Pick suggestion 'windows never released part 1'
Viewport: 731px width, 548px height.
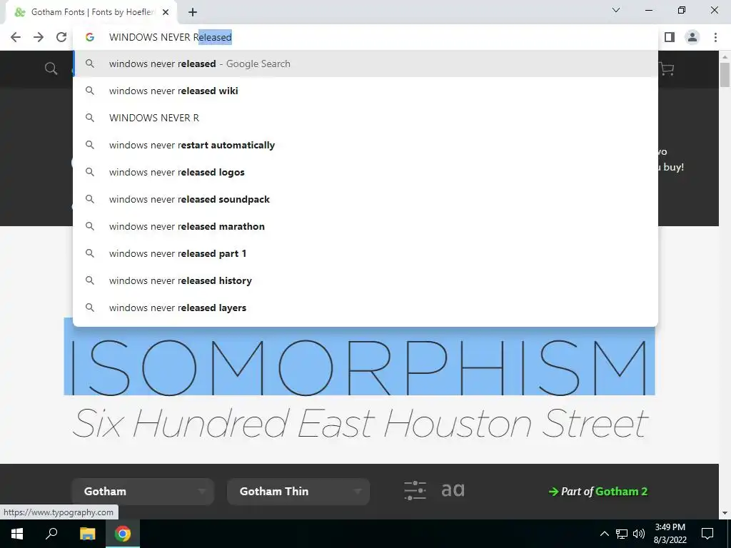tap(365, 253)
